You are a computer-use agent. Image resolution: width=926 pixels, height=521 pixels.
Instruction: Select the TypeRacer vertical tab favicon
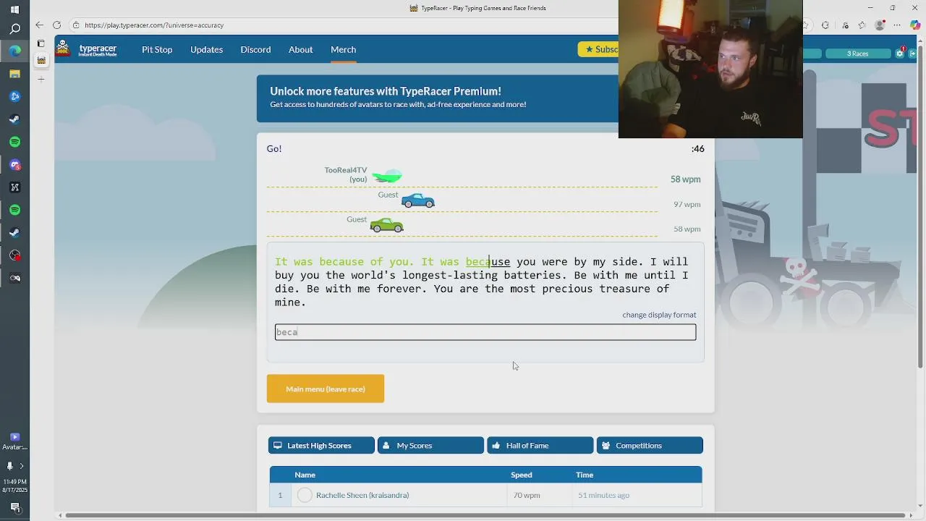coord(41,61)
